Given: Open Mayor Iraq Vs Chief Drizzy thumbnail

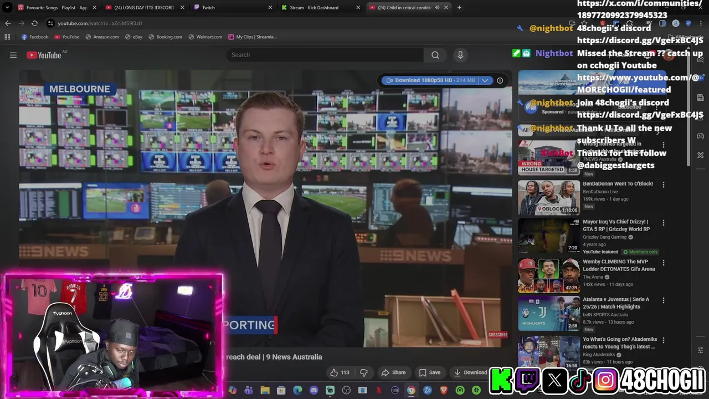Looking at the screenshot, I should [549, 236].
